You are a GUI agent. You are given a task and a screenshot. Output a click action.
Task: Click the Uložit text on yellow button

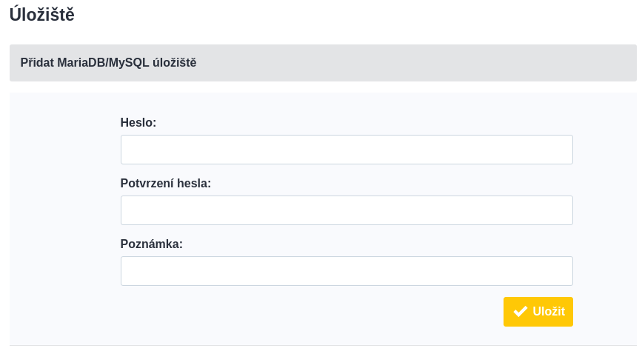pos(549,311)
